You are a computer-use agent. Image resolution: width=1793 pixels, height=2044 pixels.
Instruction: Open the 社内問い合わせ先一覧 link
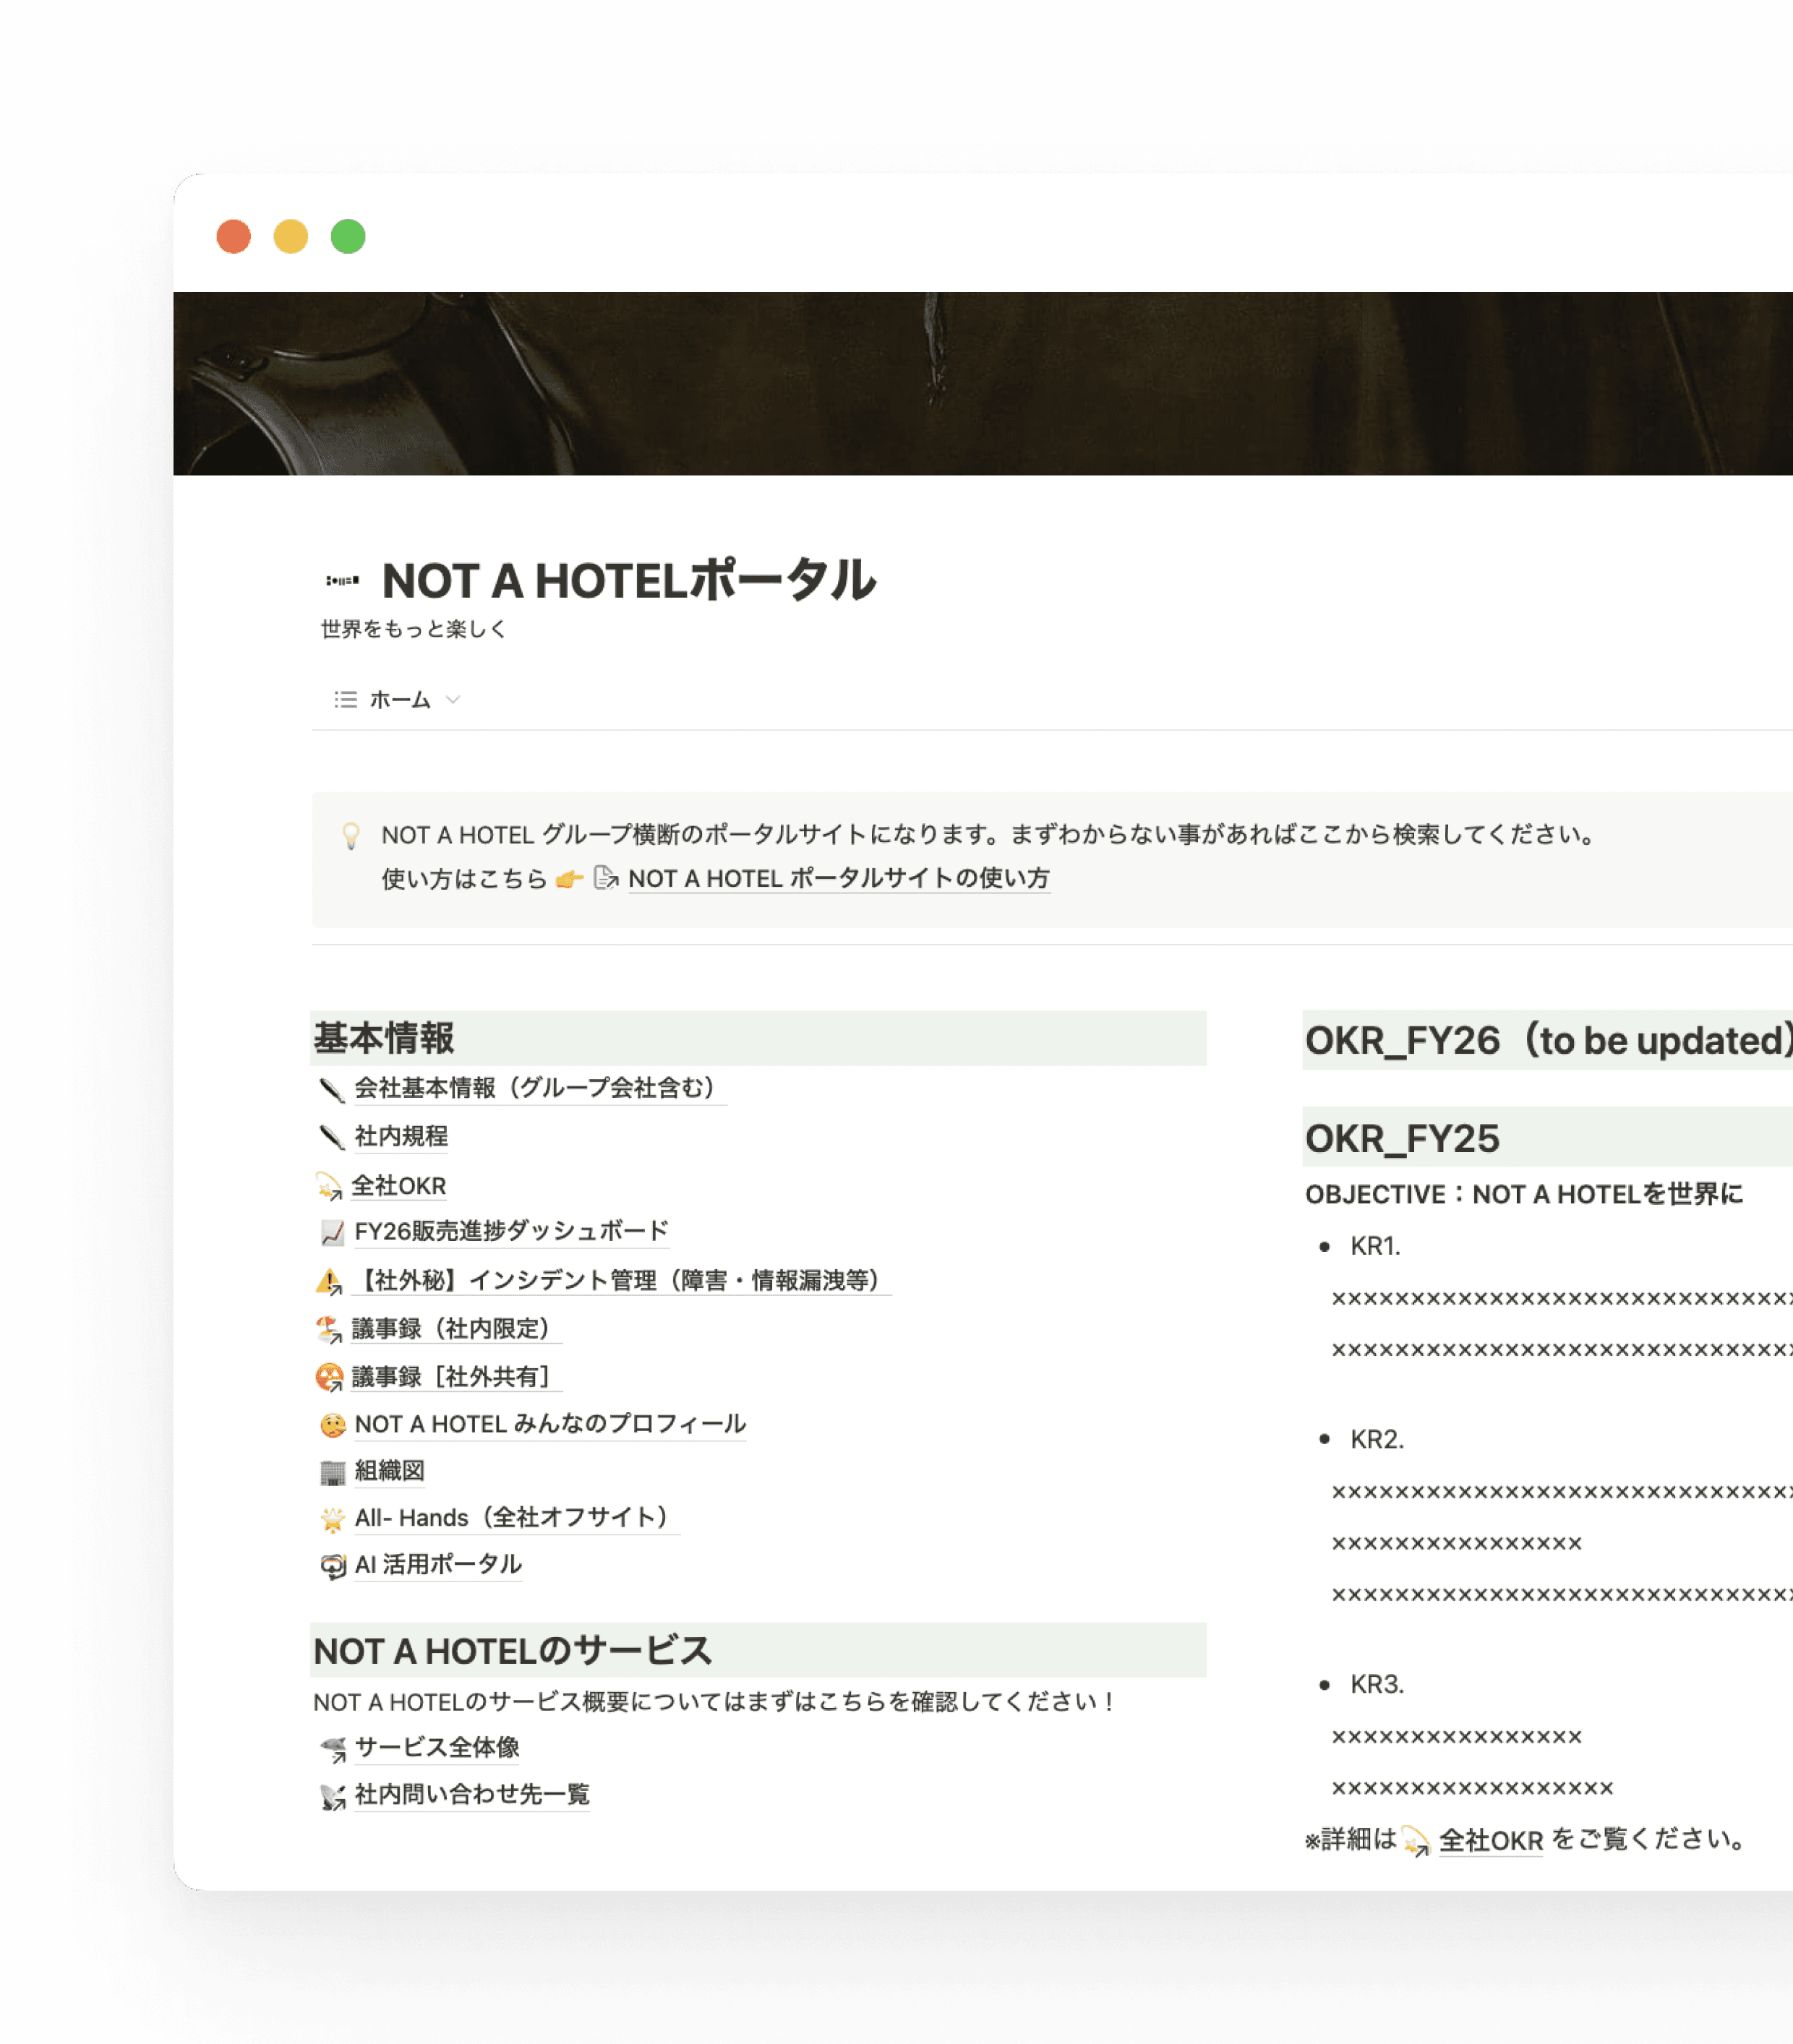pyautogui.click(x=471, y=1794)
